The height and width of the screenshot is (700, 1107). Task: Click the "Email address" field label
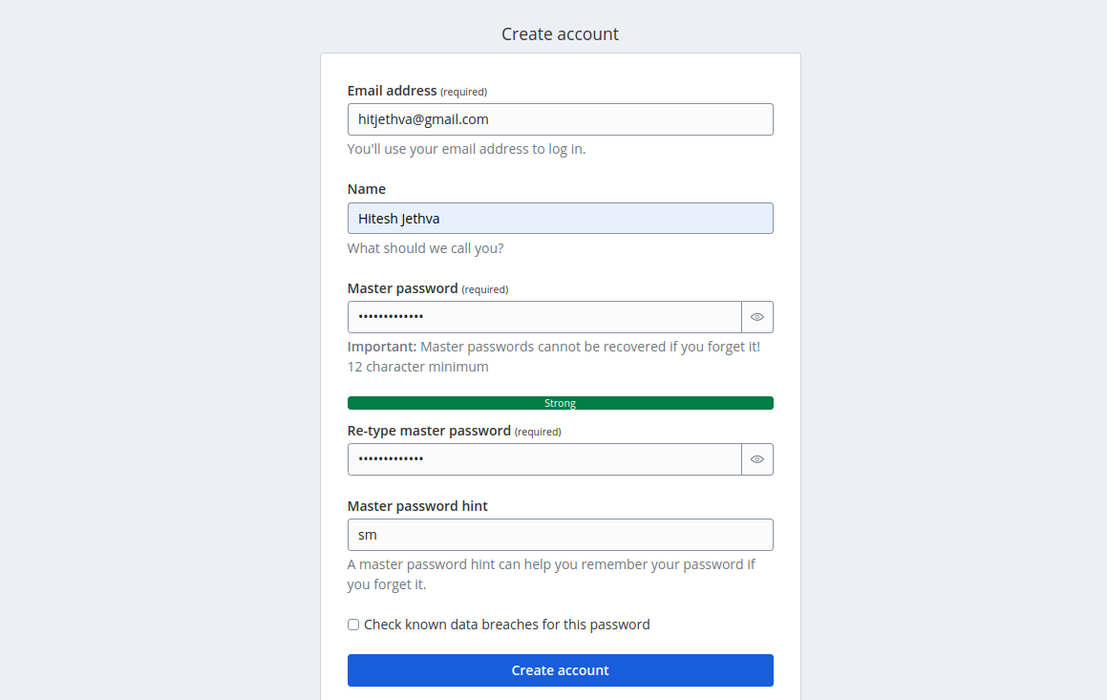392,91
